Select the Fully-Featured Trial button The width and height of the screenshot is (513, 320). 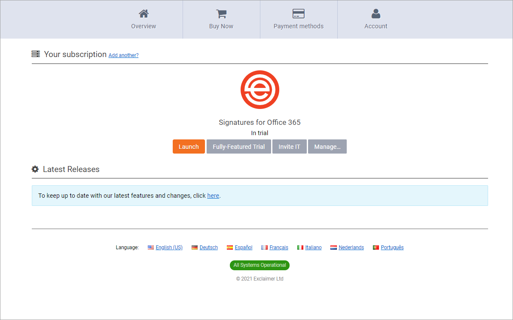tap(238, 147)
